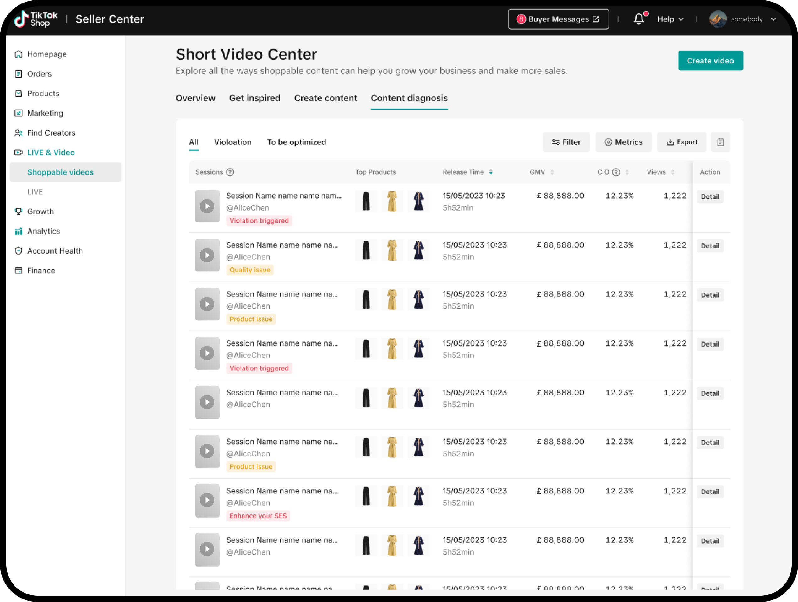Click the Homepage house icon

tap(19, 54)
